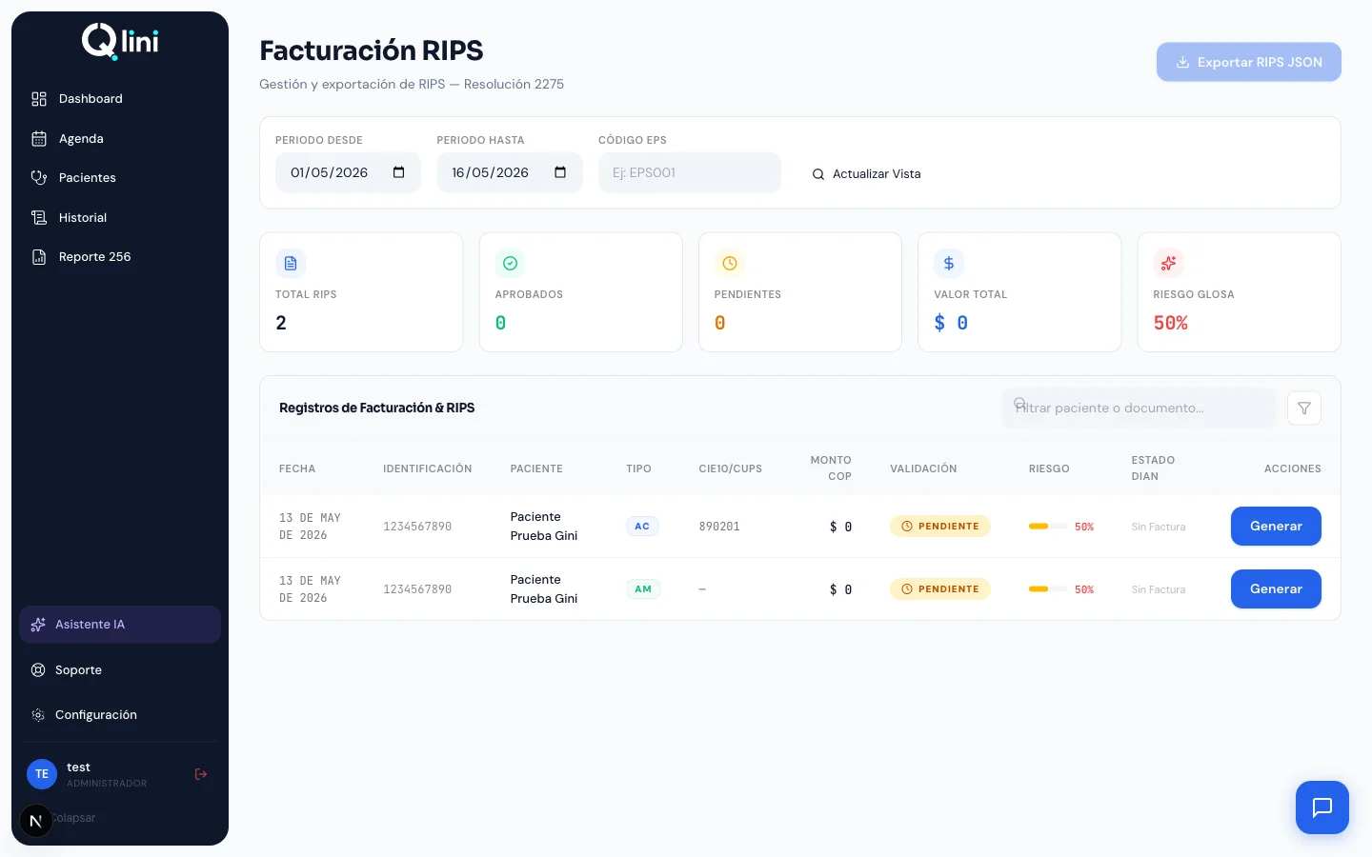Open the chat bubble widget
This screenshot has width=1372, height=857.
coord(1322,807)
